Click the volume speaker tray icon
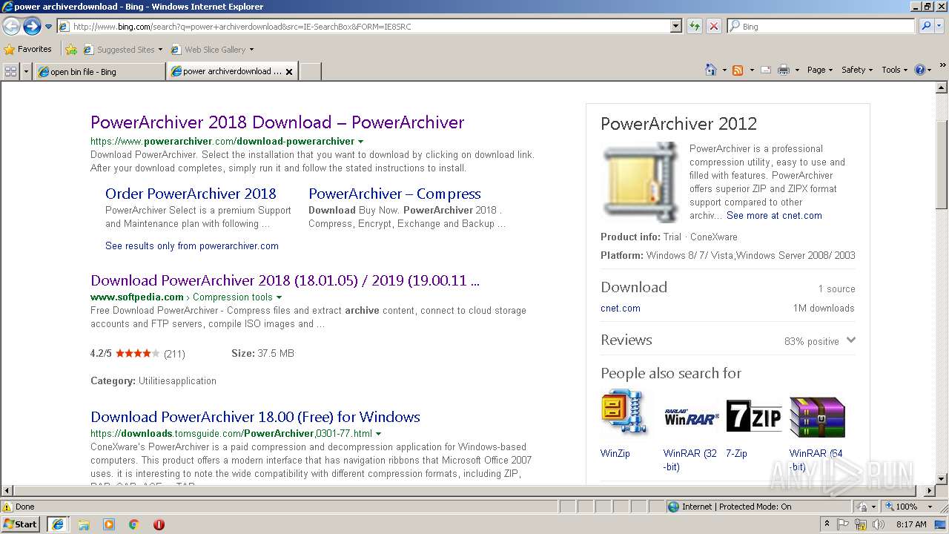Screen dimensions: 949x534 (x=879, y=524)
